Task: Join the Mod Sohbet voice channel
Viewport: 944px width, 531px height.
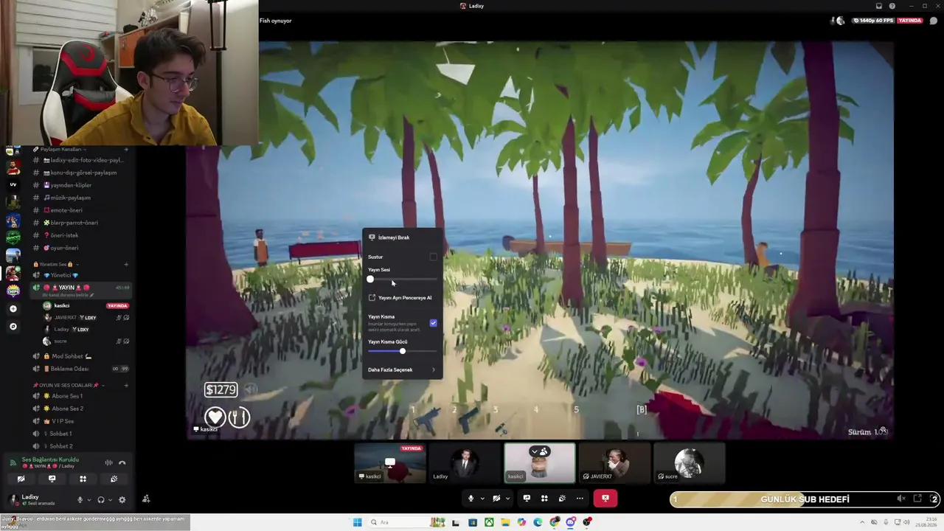Action: [81, 356]
